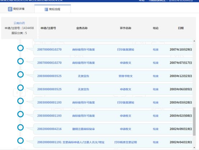Click number 2002000004216
Image resolution: width=199 pixels, height=150 pixels.
[x=49, y=129]
